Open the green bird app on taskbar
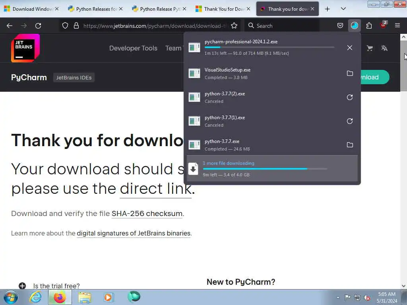Screen dimensions: 407x305 click(x=134, y=297)
